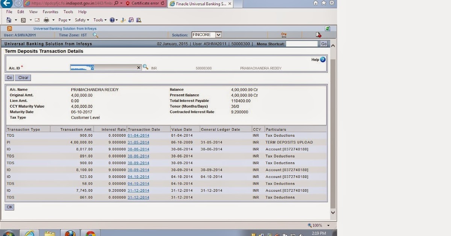This screenshot has width=451, height=236.
Task: Click the refresh icon near top right
Action: coord(327,28)
